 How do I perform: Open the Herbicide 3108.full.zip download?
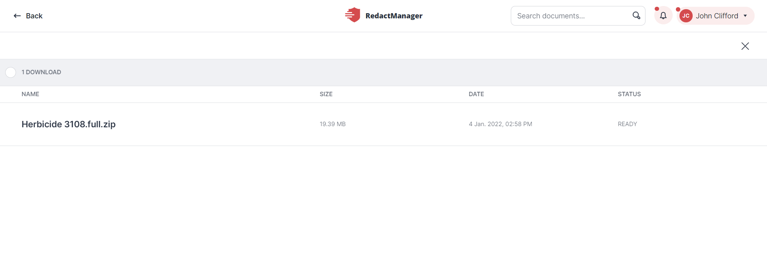(68, 124)
